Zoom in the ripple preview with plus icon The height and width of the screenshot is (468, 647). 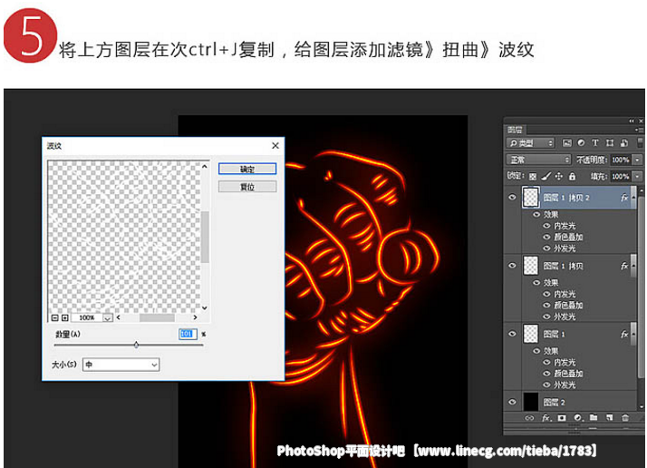64,317
